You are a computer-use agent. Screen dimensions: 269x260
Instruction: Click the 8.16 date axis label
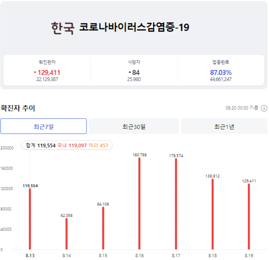[139, 256]
